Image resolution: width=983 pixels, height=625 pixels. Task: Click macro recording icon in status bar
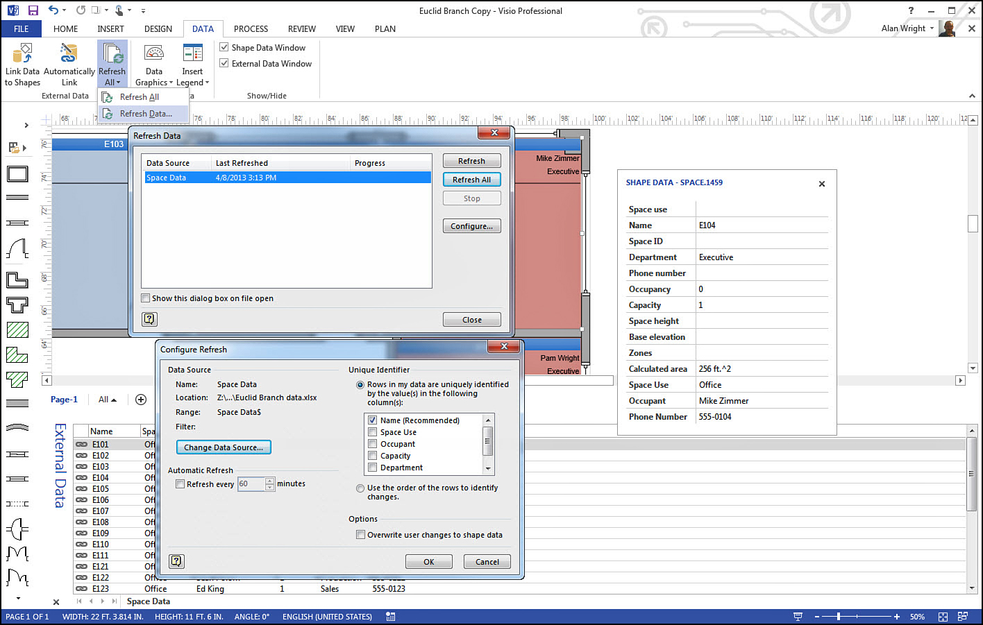coord(391,617)
